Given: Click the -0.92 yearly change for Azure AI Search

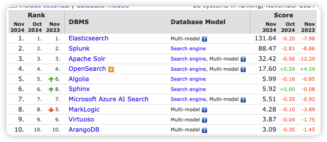Looking at the screenshot, I should (308, 100).
